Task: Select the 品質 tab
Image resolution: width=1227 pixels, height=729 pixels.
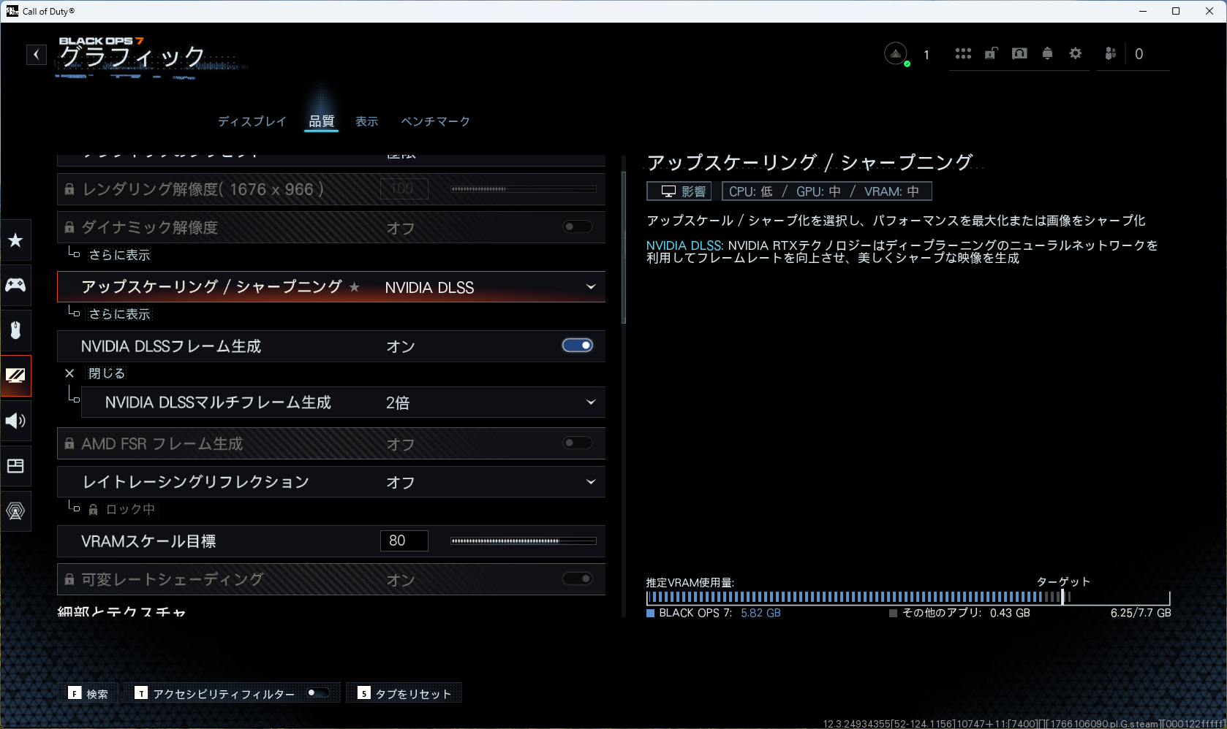Action: pyautogui.click(x=322, y=121)
